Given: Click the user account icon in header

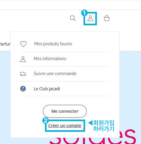Looking at the screenshot, I should 90,18.
